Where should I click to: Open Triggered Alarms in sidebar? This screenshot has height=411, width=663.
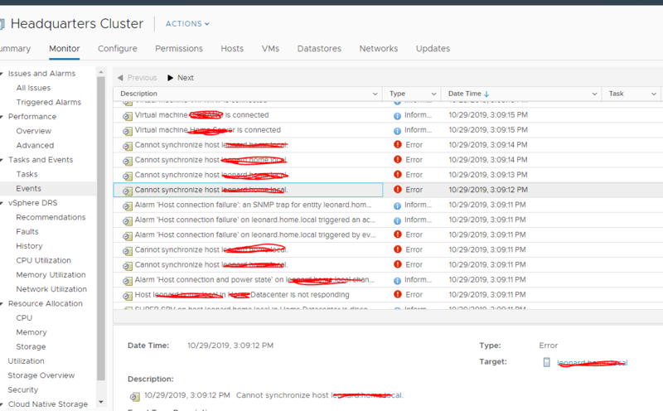[49, 102]
